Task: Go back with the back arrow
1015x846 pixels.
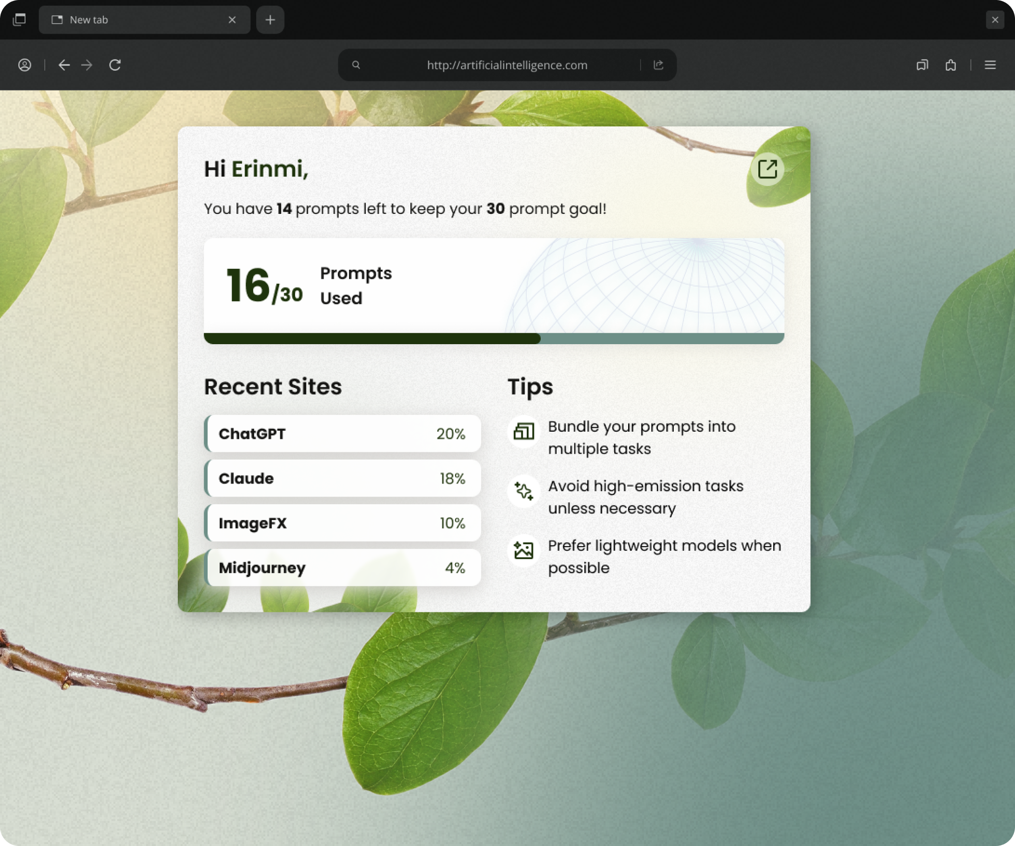Action: coord(64,65)
